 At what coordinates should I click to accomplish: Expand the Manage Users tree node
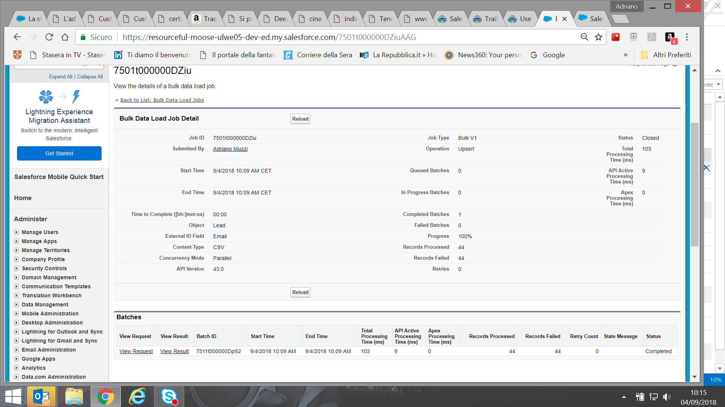tap(16, 232)
